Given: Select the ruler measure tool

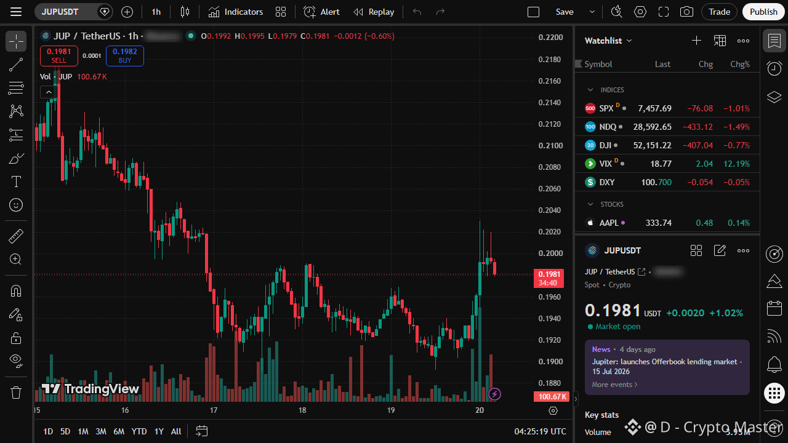Looking at the screenshot, I should click(16, 236).
